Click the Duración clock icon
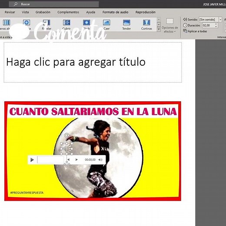Screen dimensions: 226x226 click(185, 25)
